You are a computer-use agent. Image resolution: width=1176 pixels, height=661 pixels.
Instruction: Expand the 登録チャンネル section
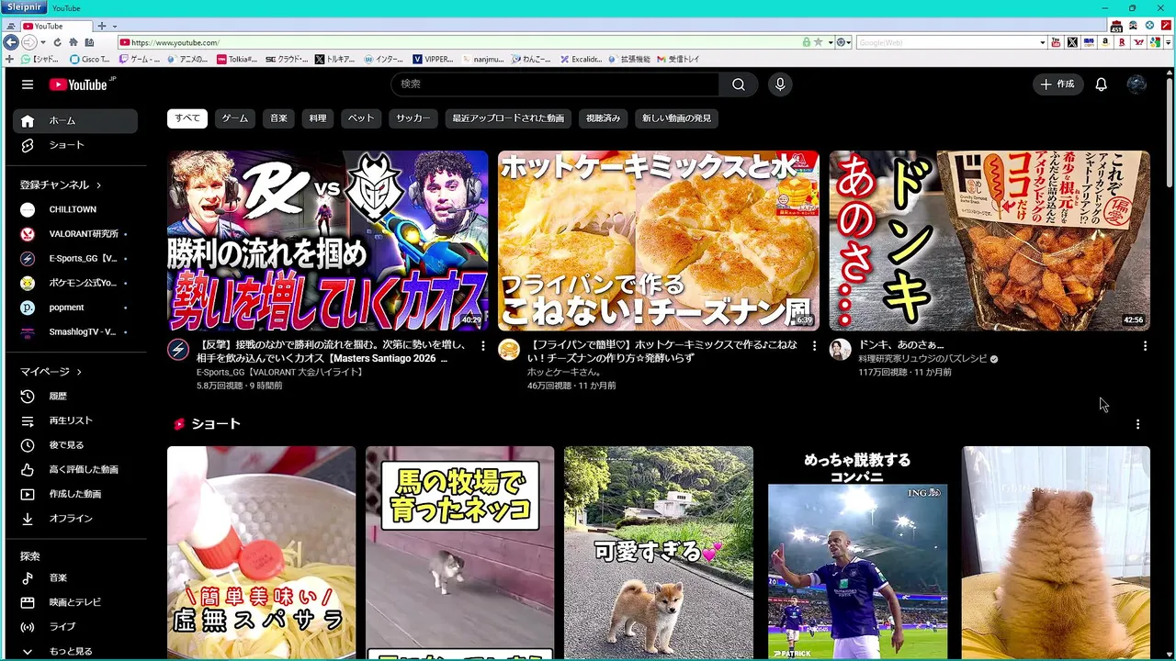61,185
